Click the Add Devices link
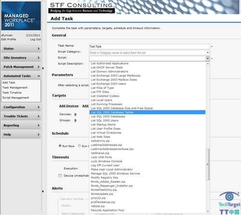The height and width of the screenshot is (215, 241). click(69, 106)
